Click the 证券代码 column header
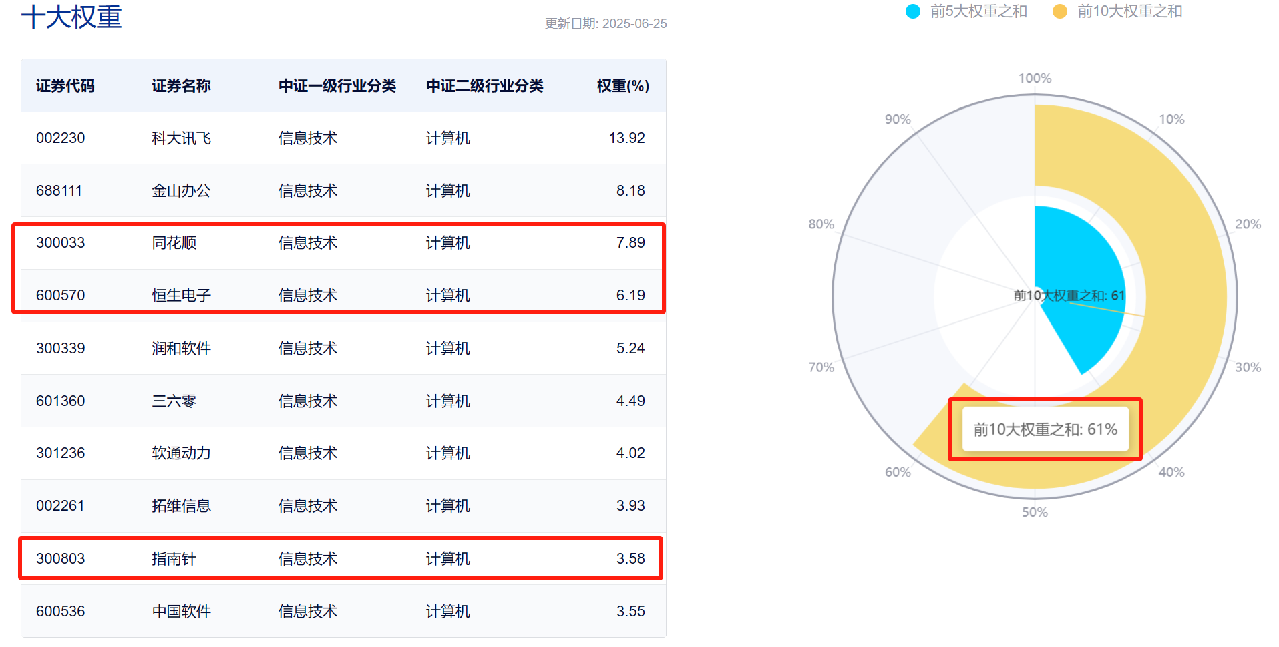 [x=65, y=86]
